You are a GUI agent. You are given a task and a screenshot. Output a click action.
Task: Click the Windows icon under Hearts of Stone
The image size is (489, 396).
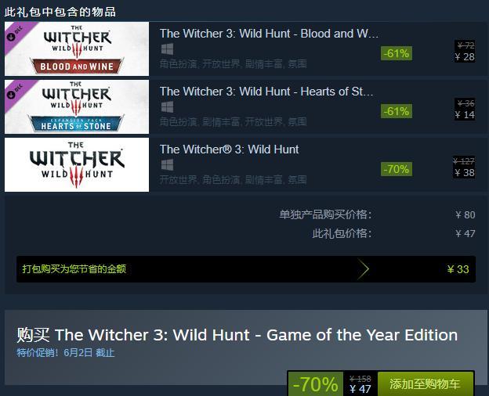click(167, 107)
